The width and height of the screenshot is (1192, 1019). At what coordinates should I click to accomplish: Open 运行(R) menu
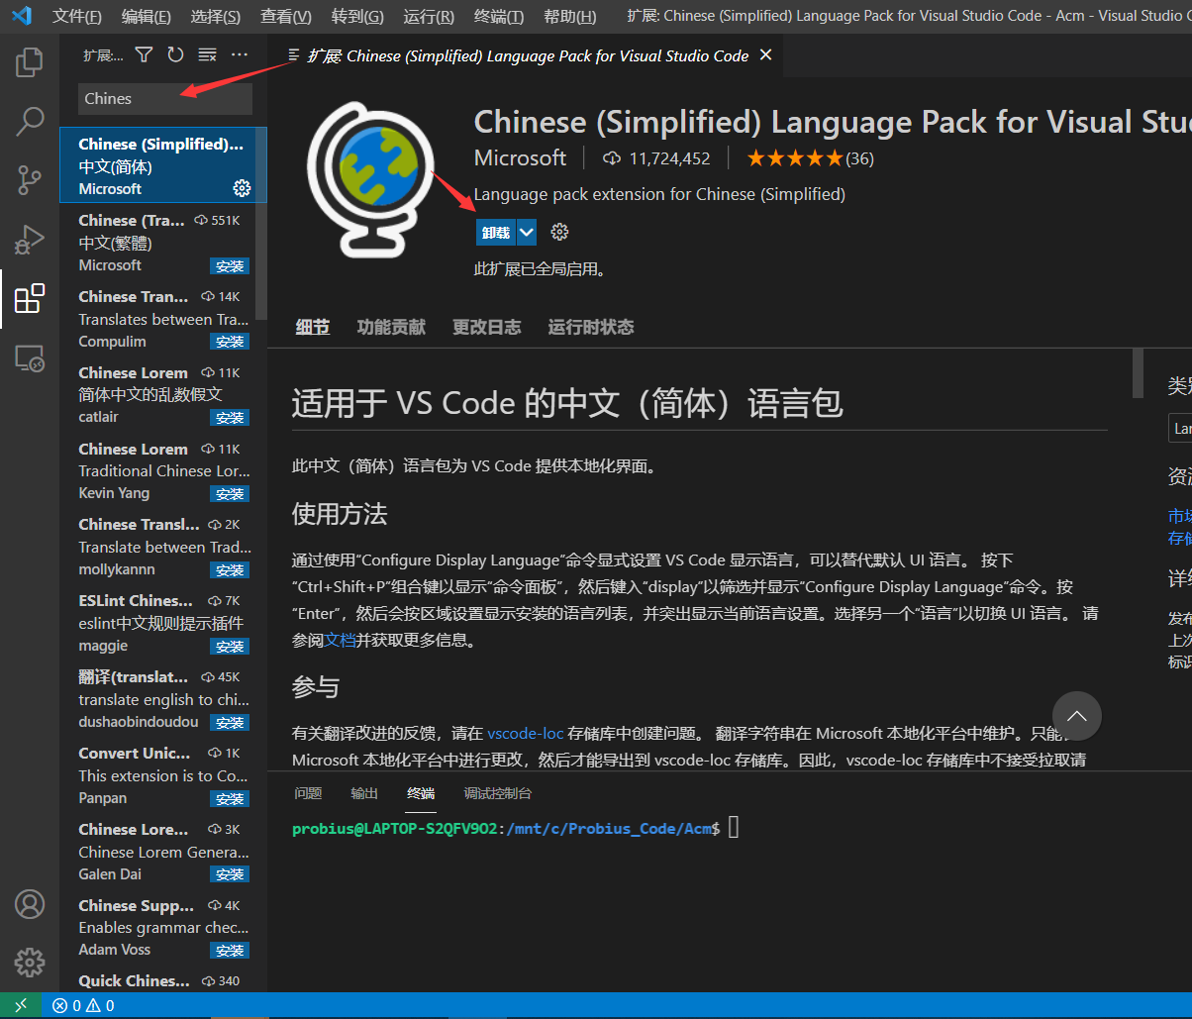click(430, 17)
